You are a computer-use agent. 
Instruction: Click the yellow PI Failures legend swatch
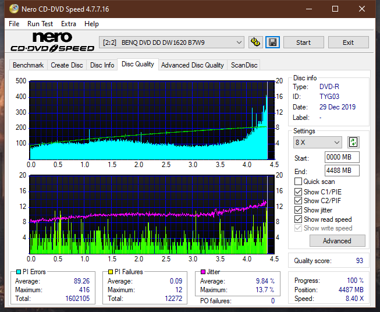click(x=110, y=272)
